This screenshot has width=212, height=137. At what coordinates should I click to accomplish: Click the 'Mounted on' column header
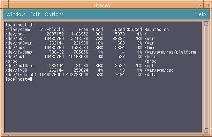coord(157,30)
